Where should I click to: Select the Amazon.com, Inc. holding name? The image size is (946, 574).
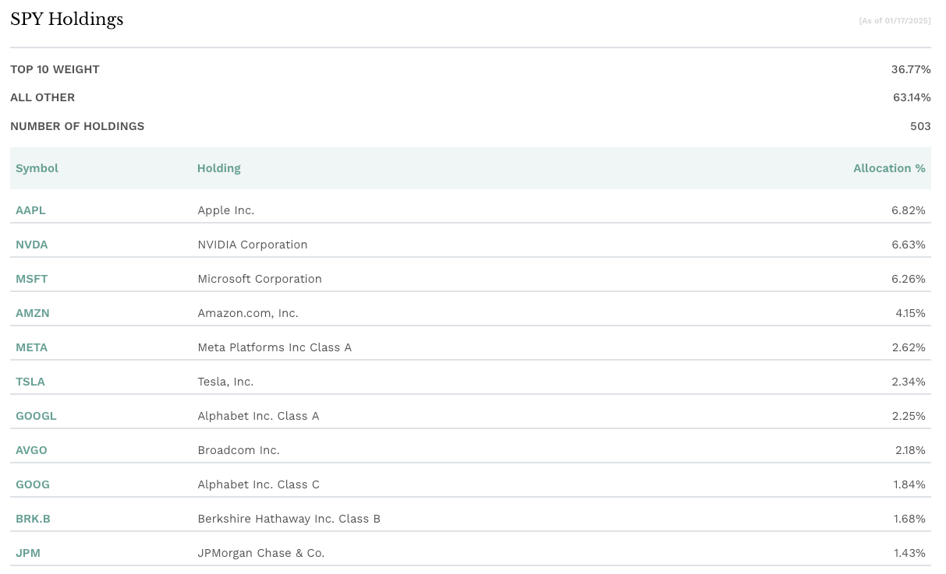click(248, 313)
